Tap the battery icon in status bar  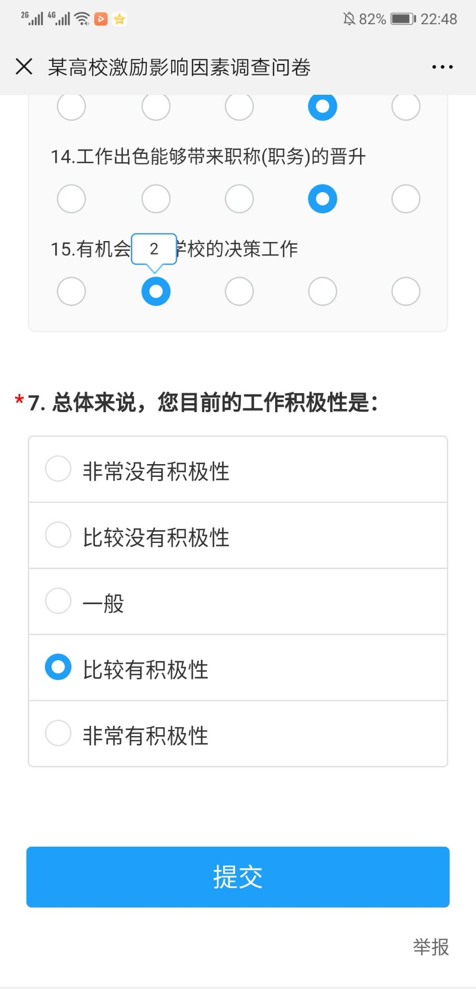(403, 19)
